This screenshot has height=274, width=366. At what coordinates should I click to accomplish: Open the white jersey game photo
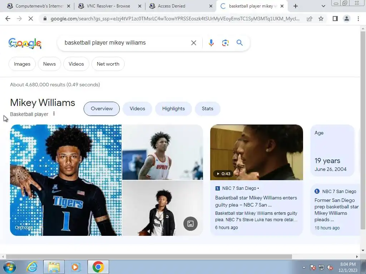163,152
